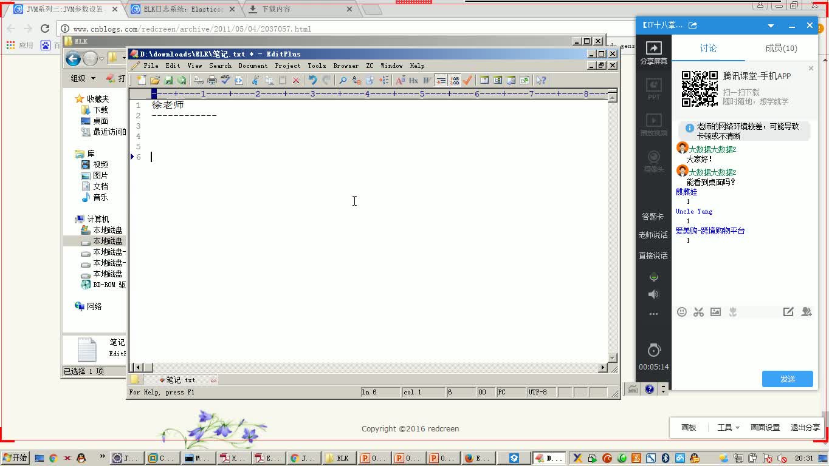Viewport: 829px width, 466px height.
Task: Open the Document menu in EditPlus
Action: 253,66
